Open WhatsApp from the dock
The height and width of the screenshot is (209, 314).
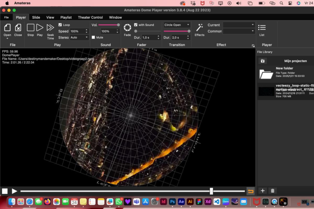coord(119,202)
